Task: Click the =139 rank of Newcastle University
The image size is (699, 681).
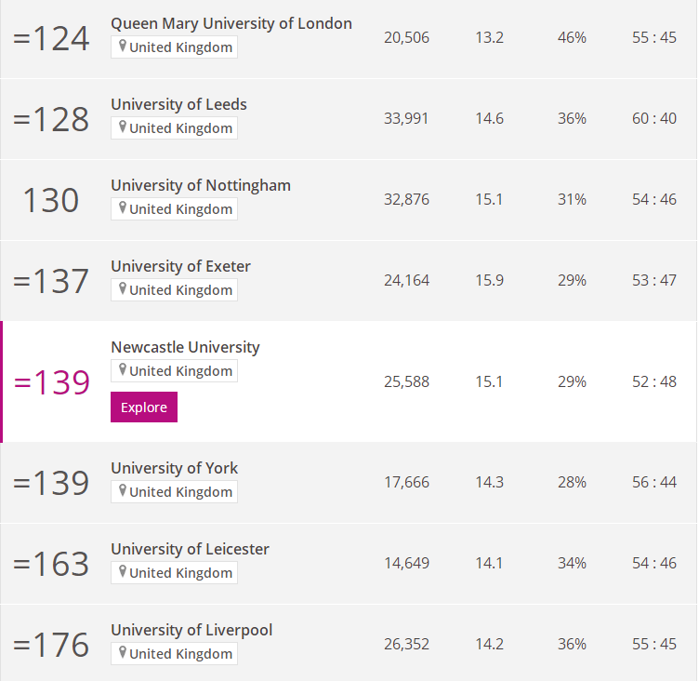Action: [x=52, y=382]
